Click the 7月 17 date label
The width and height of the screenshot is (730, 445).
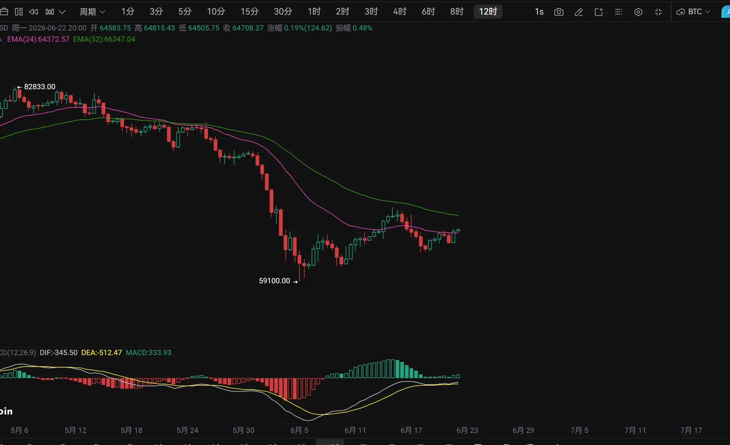[691, 430]
